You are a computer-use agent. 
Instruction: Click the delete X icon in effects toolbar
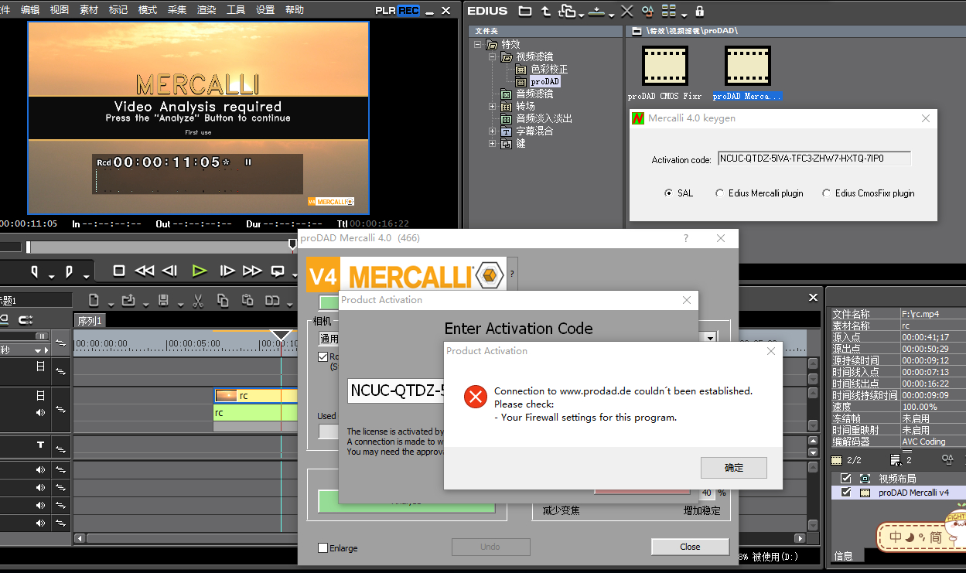[626, 11]
